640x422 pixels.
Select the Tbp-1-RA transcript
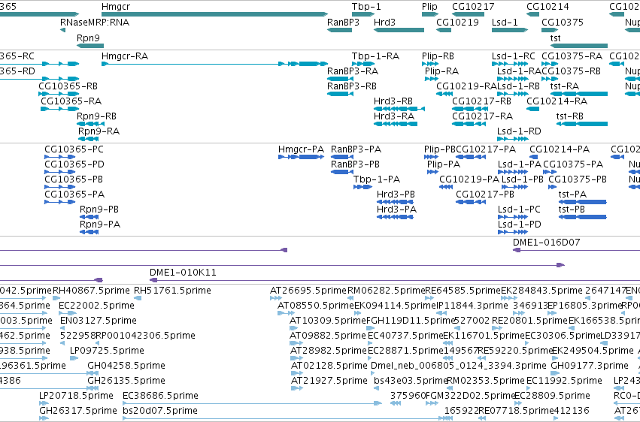363,64
